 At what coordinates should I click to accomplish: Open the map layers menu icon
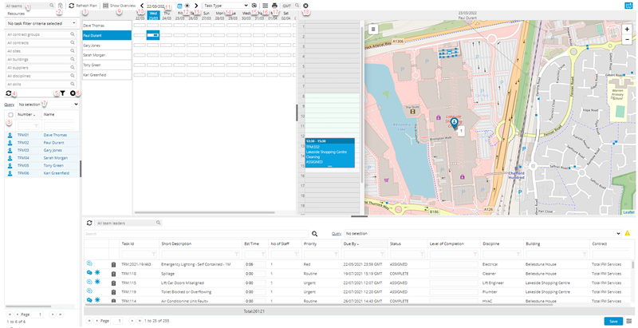pos(373,29)
